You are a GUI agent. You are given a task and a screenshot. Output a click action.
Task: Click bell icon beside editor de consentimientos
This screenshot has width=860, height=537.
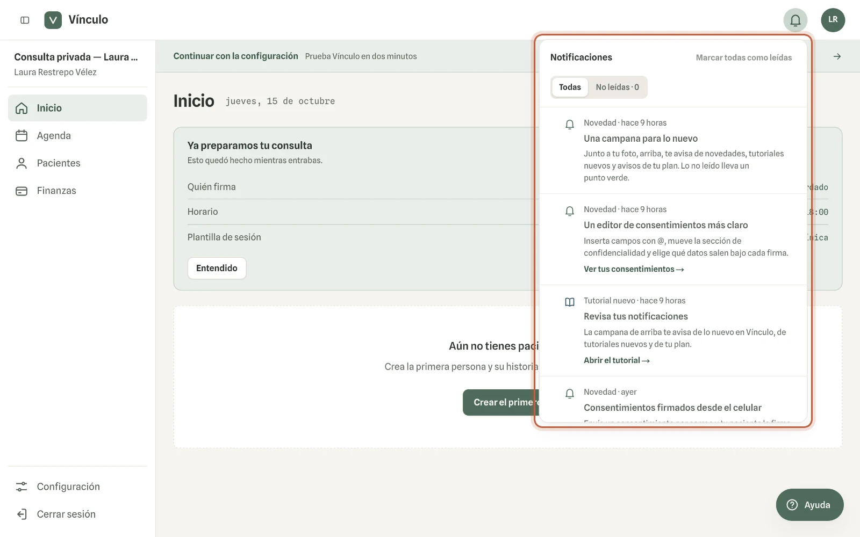pyautogui.click(x=570, y=211)
